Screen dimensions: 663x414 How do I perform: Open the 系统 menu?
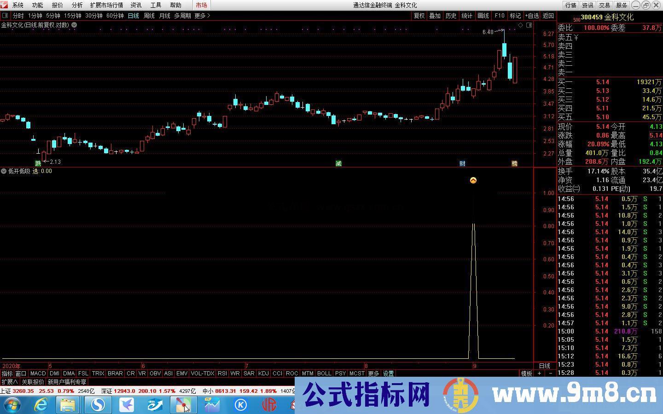17,5
